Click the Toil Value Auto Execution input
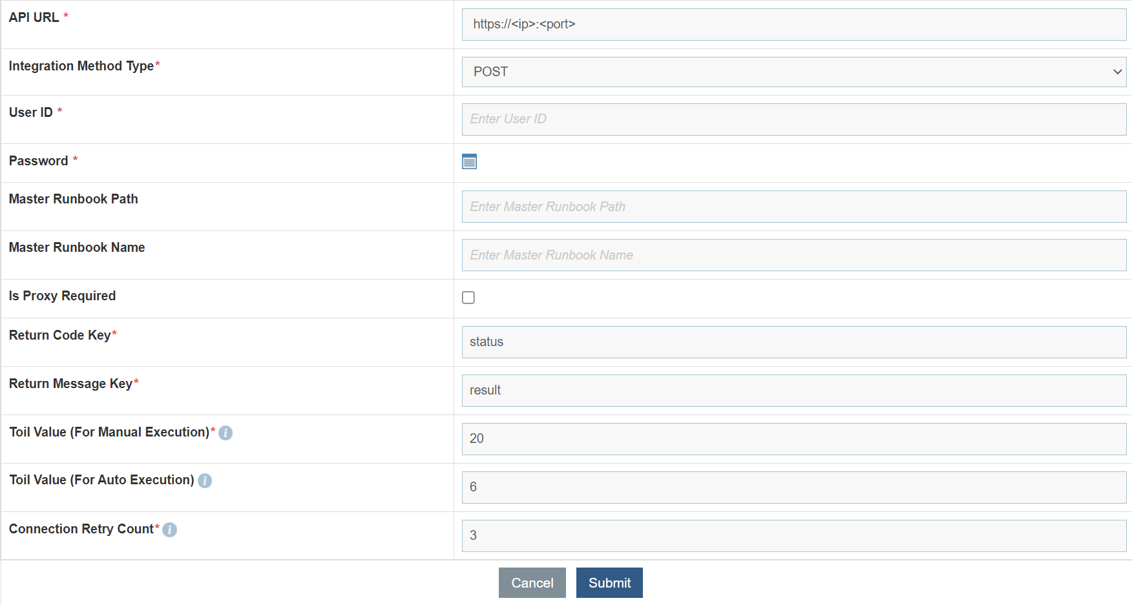This screenshot has width=1132, height=605. click(793, 487)
